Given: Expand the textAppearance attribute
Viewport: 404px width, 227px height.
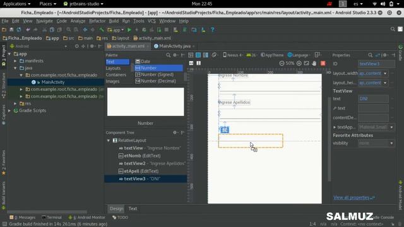Looking at the screenshot, I should point(335,127).
